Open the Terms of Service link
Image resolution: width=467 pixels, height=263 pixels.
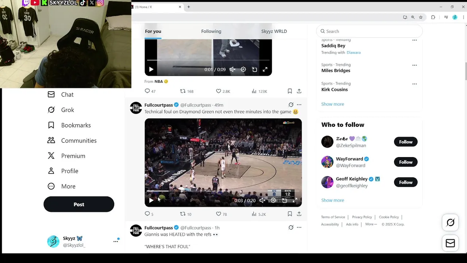point(333,217)
